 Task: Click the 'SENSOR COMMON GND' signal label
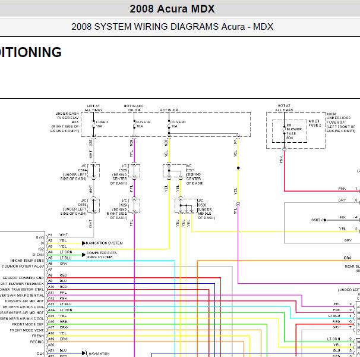(x=23, y=278)
